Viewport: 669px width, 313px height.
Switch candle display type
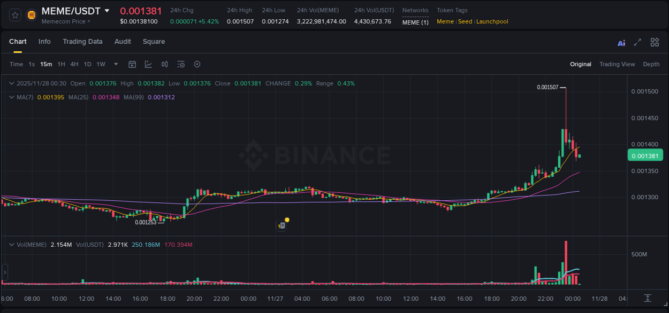point(164,64)
